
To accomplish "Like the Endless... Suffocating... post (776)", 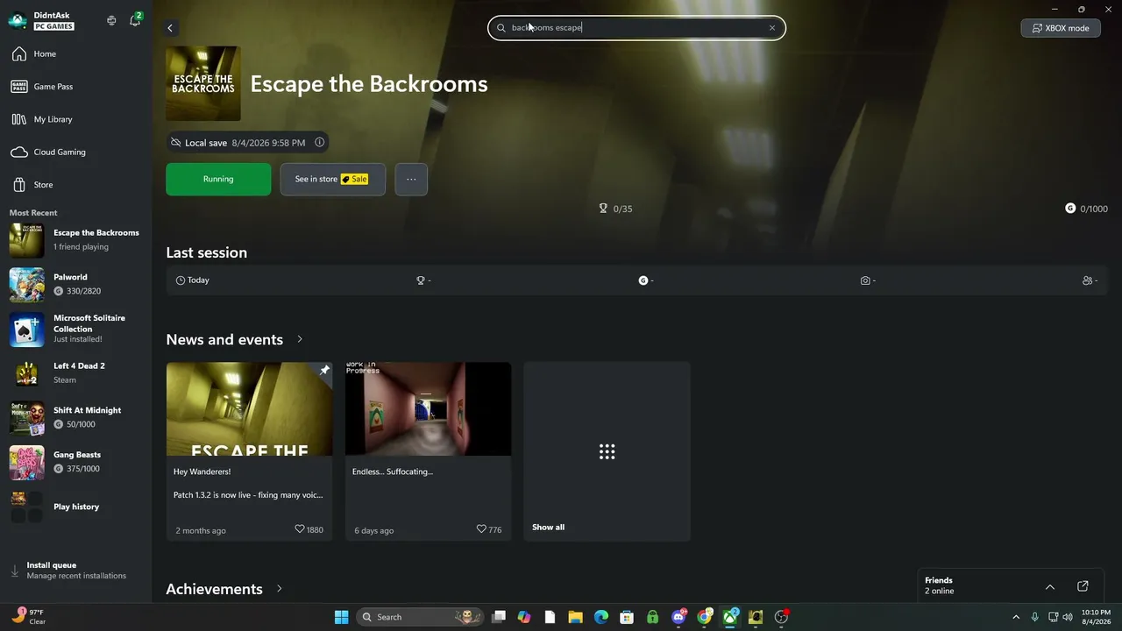I will 488,529.
